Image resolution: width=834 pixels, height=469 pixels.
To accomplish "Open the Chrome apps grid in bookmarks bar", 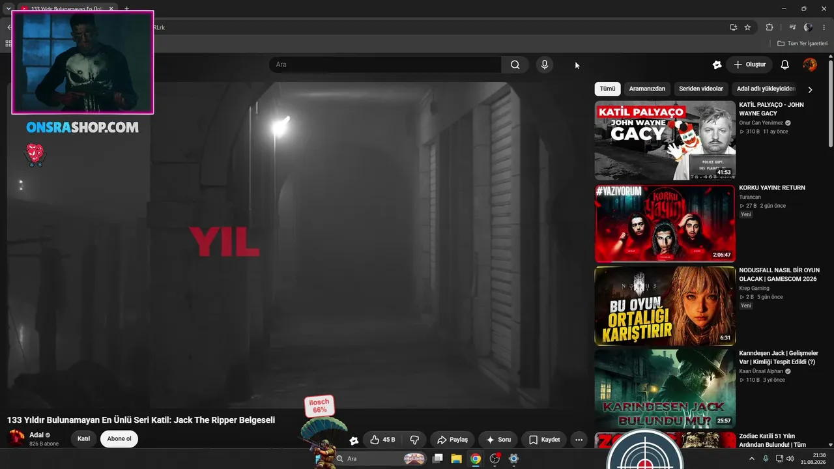I will (8, 44).
